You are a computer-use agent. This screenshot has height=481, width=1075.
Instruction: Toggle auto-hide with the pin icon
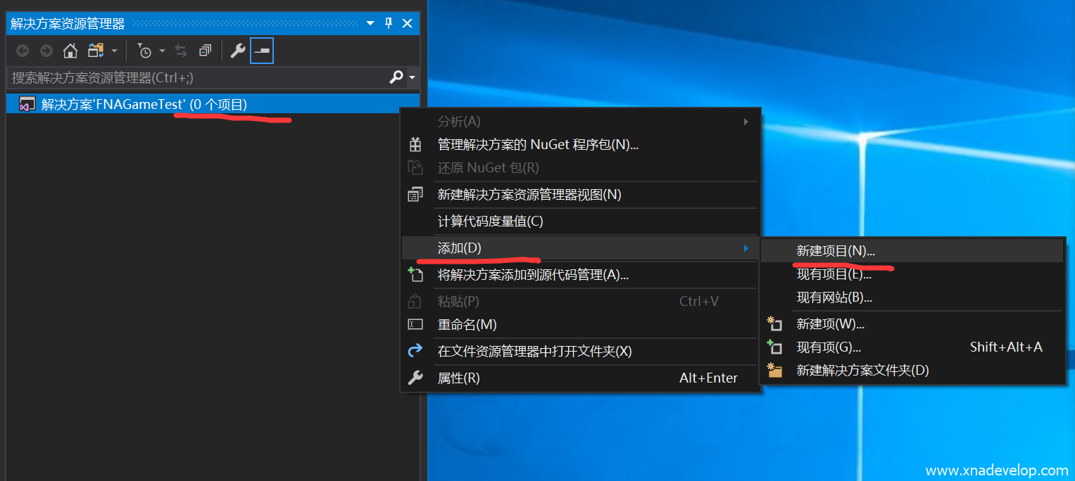pyautogui.click(x=389, y=23)
